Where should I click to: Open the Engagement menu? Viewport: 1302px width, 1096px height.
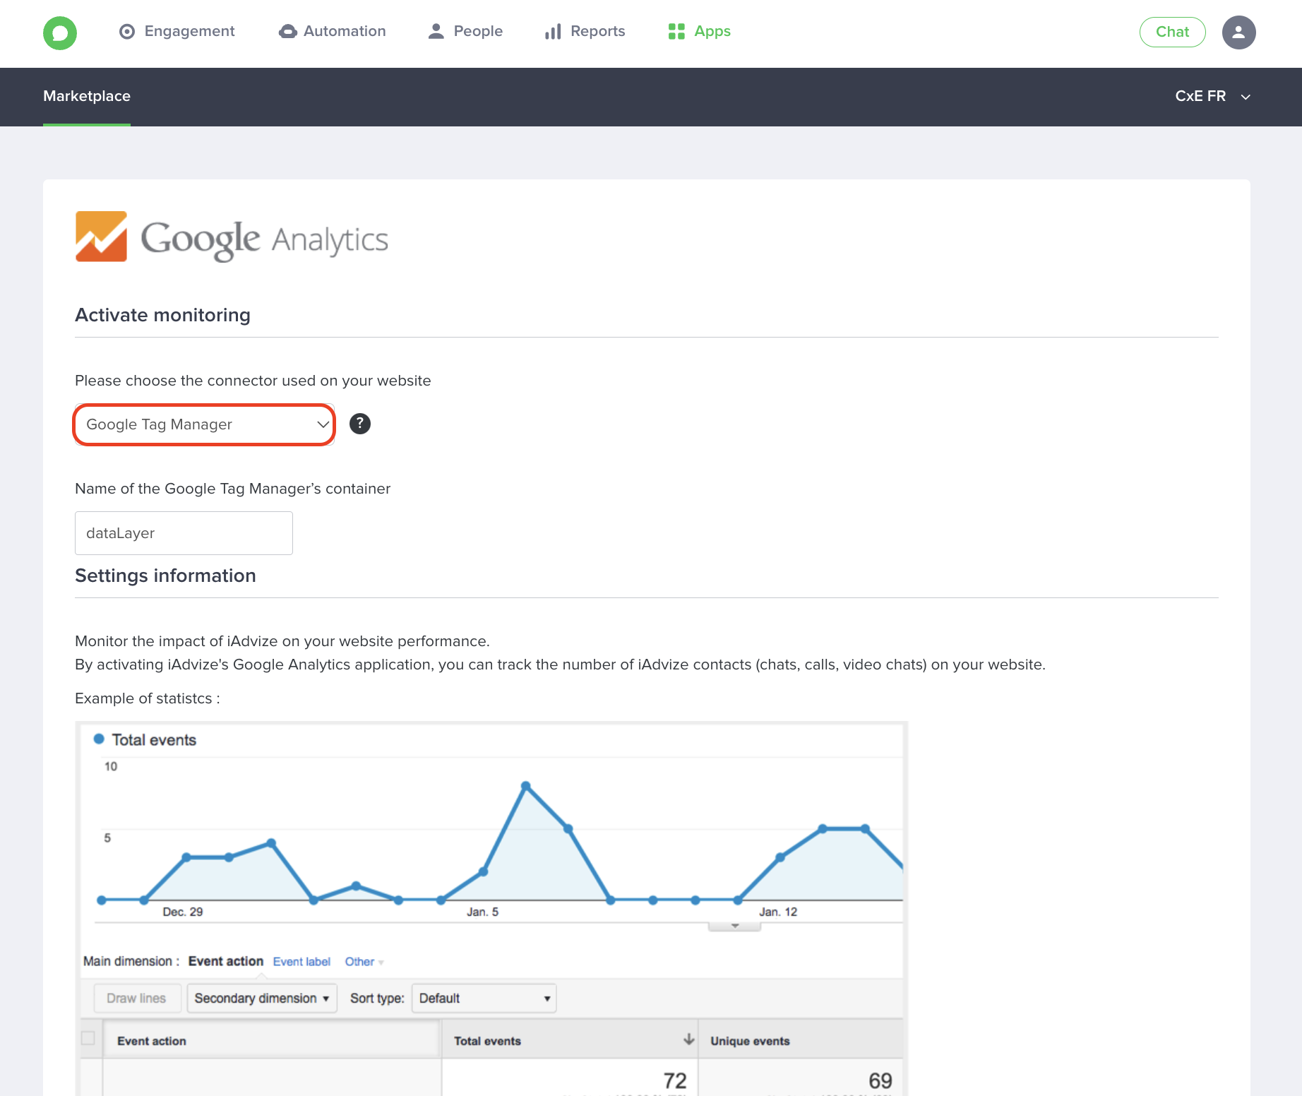tap(177, 31)
